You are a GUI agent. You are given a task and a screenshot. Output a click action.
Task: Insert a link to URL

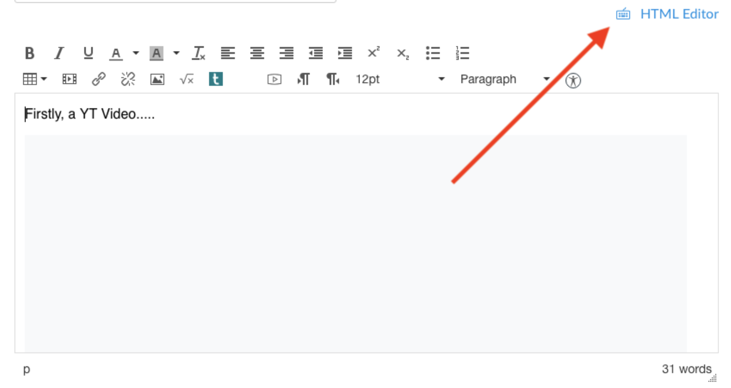click(98, 79)
